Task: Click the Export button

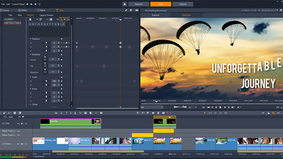Action: coord(183,4)
